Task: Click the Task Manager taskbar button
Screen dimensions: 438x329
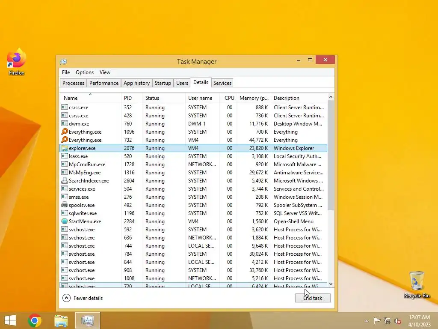Action: click(87, 320)
